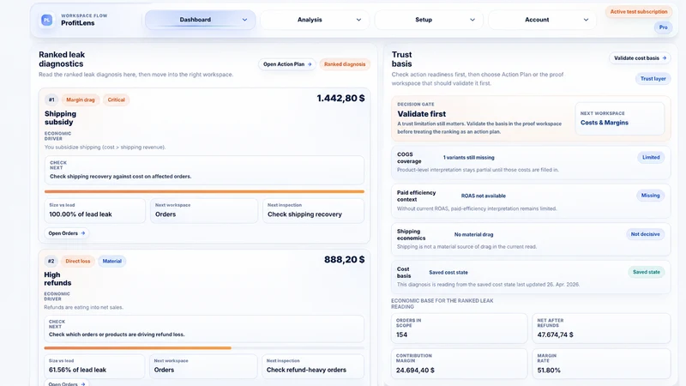Screen dimensions: 686x386
Task: Expand the Analysis menu chevron
Action: tap(358, 20)
